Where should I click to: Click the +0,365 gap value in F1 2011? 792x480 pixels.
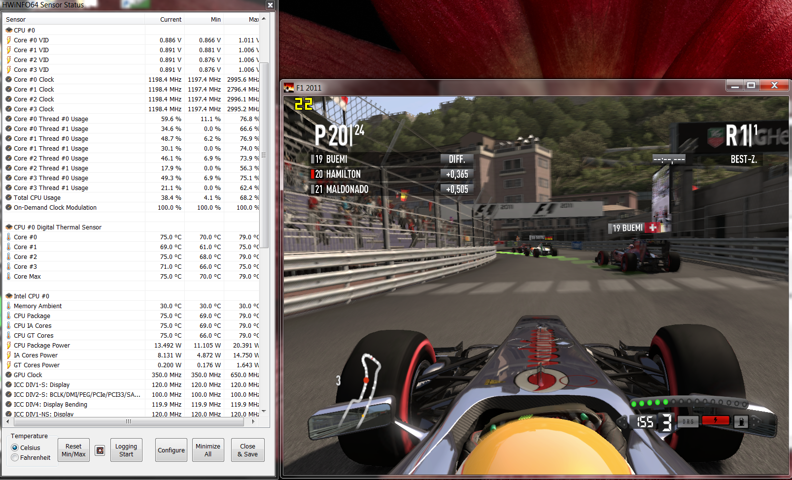pos(457,174)
